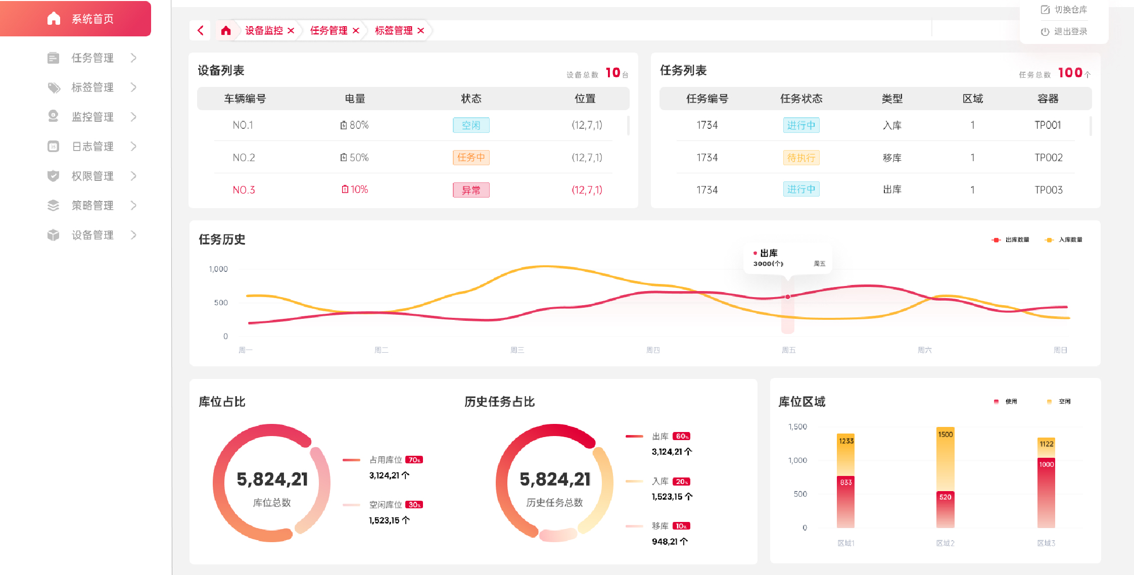The width and height of the screenshot is (1134, 575).
Task: Expand 标签管理 sidebar chevron
Action: (133, 87)
